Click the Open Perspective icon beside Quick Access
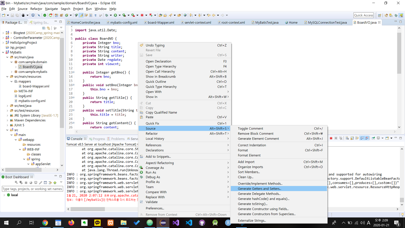 point(380,15)
